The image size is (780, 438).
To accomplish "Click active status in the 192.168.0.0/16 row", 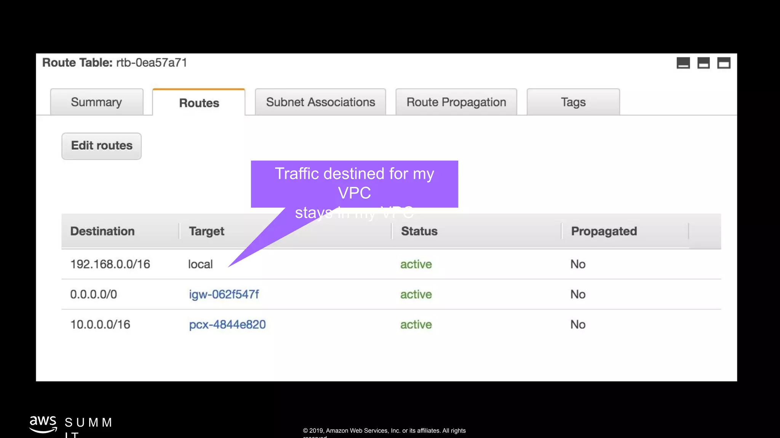I will pyautogui.click(x=416, y=264).
